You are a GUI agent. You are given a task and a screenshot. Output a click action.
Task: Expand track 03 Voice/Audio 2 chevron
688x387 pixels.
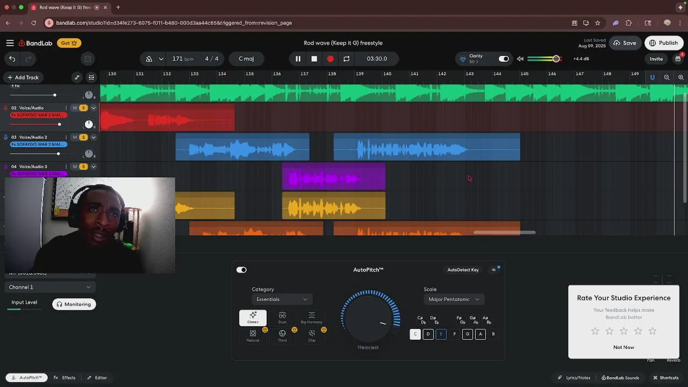click(x=93, y=137)
